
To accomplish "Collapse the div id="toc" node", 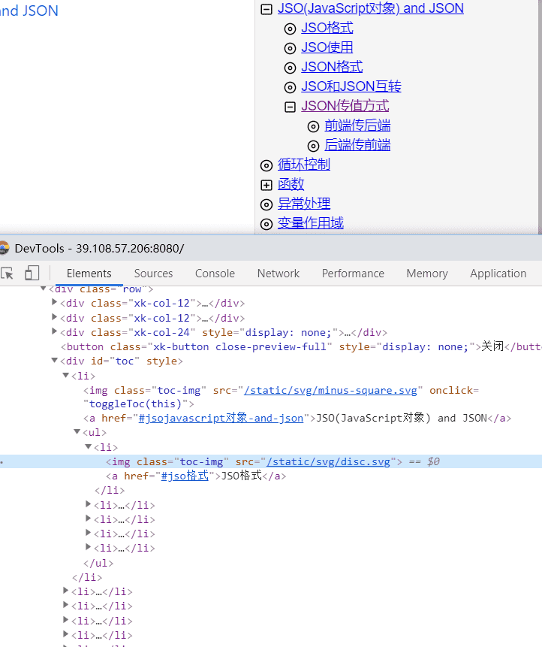I will click(55, 361).
